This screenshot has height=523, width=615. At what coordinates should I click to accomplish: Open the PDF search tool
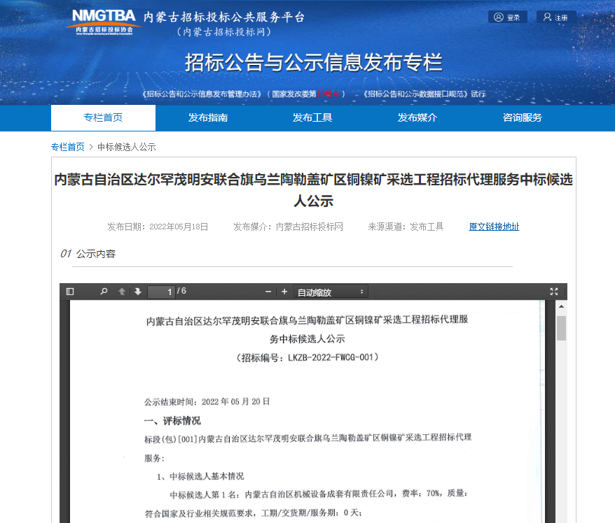[104, 291]
